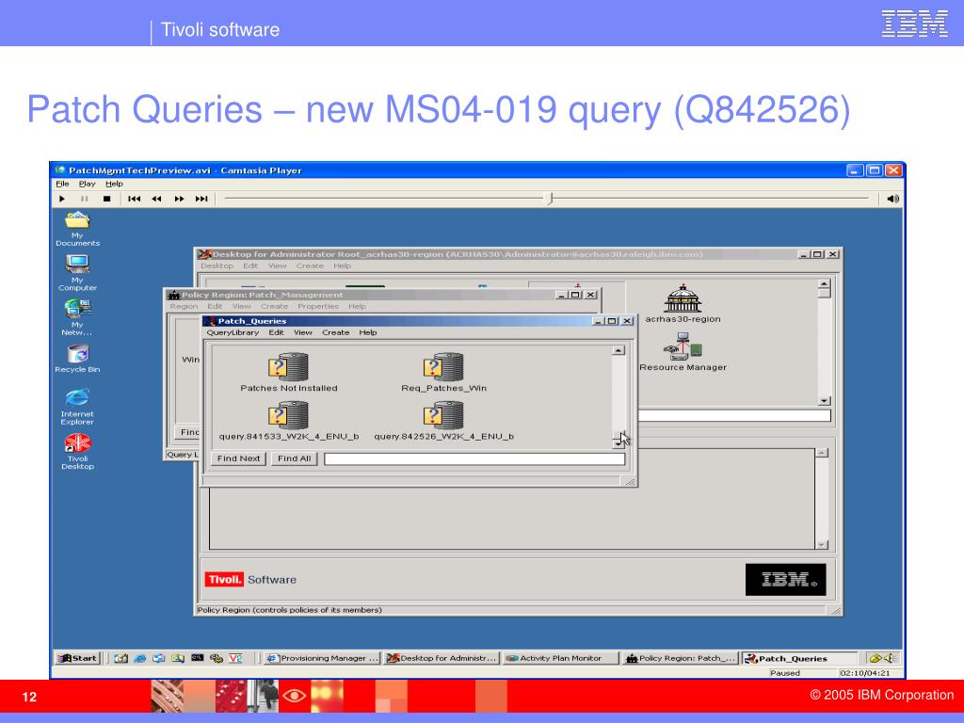Switch to Policy Region taskbar button
The width and height of the screenshot is (964, 723).
(680, 658)
